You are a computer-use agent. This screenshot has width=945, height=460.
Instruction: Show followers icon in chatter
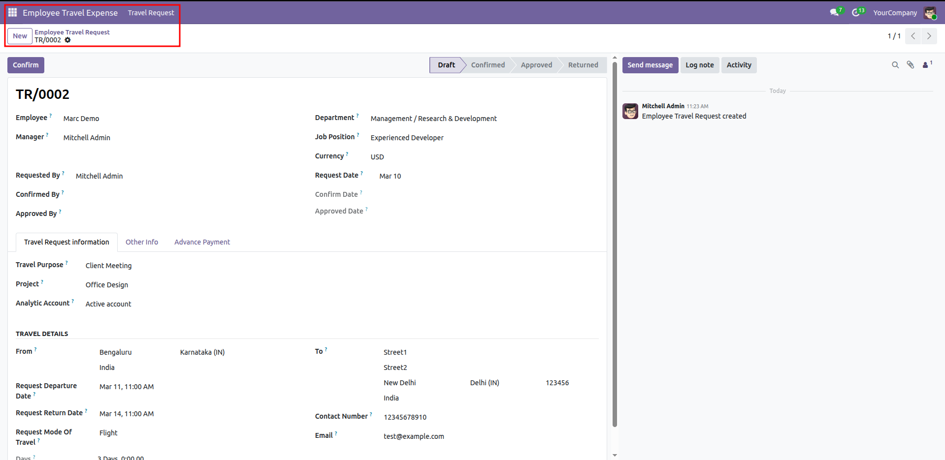click(927, 64)
